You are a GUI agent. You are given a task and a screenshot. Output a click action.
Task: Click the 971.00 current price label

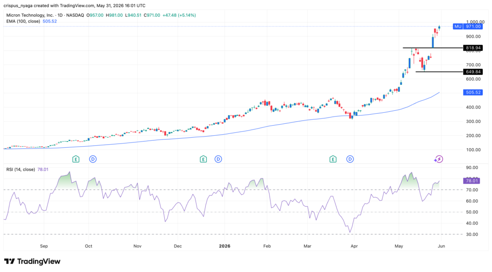coord(473,26)
